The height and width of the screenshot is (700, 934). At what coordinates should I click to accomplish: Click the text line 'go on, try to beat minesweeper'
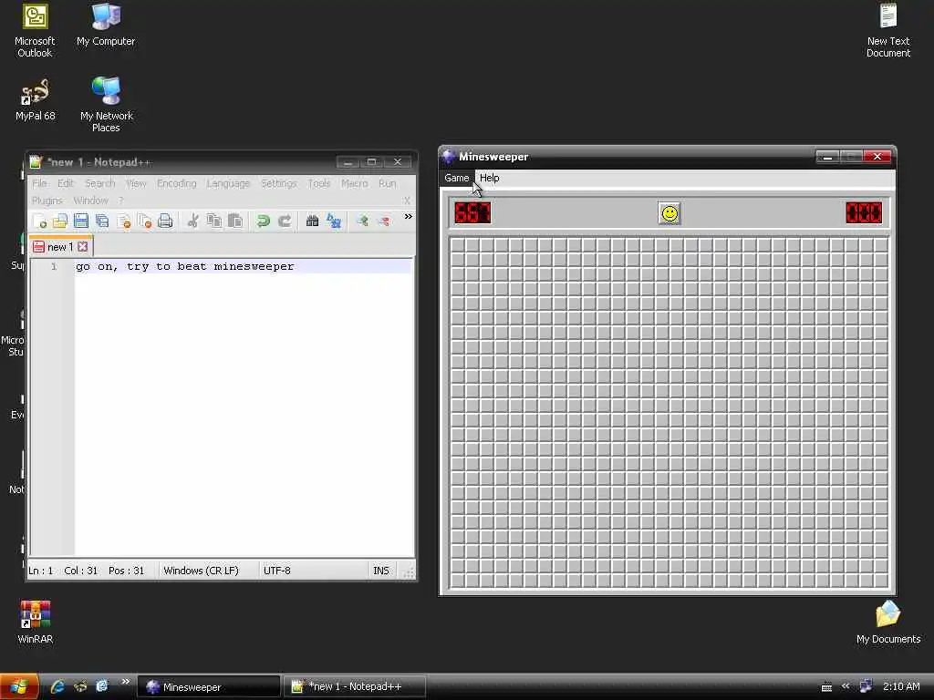click(x=184, y=267)
